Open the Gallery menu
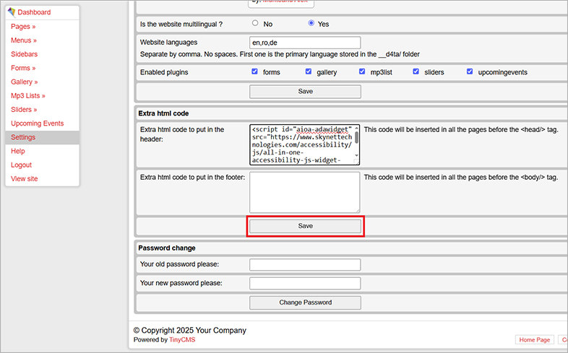 click(x=25, y=82)
